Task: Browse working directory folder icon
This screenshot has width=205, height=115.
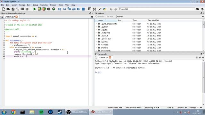Action: pyautogui.click(x=197, y=9)
